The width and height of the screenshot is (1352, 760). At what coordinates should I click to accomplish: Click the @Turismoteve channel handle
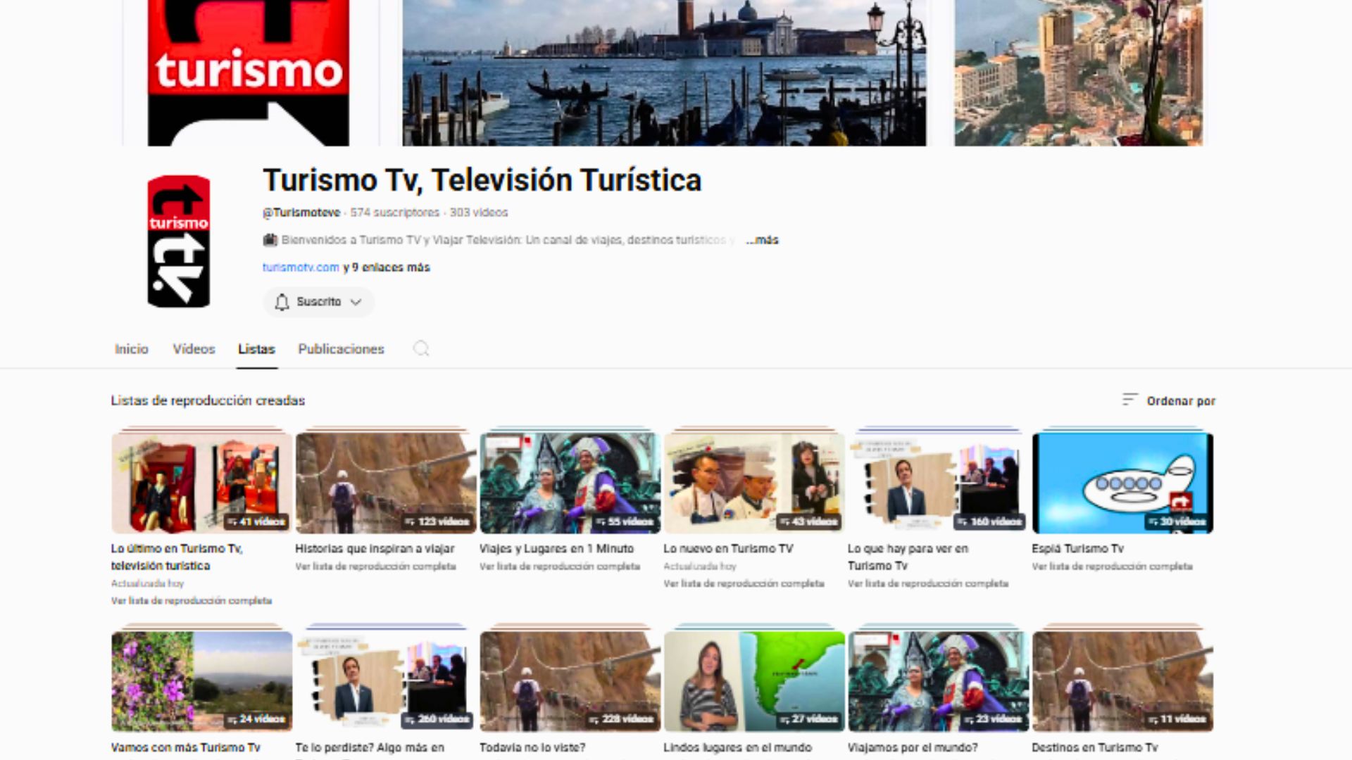point(301,213)
